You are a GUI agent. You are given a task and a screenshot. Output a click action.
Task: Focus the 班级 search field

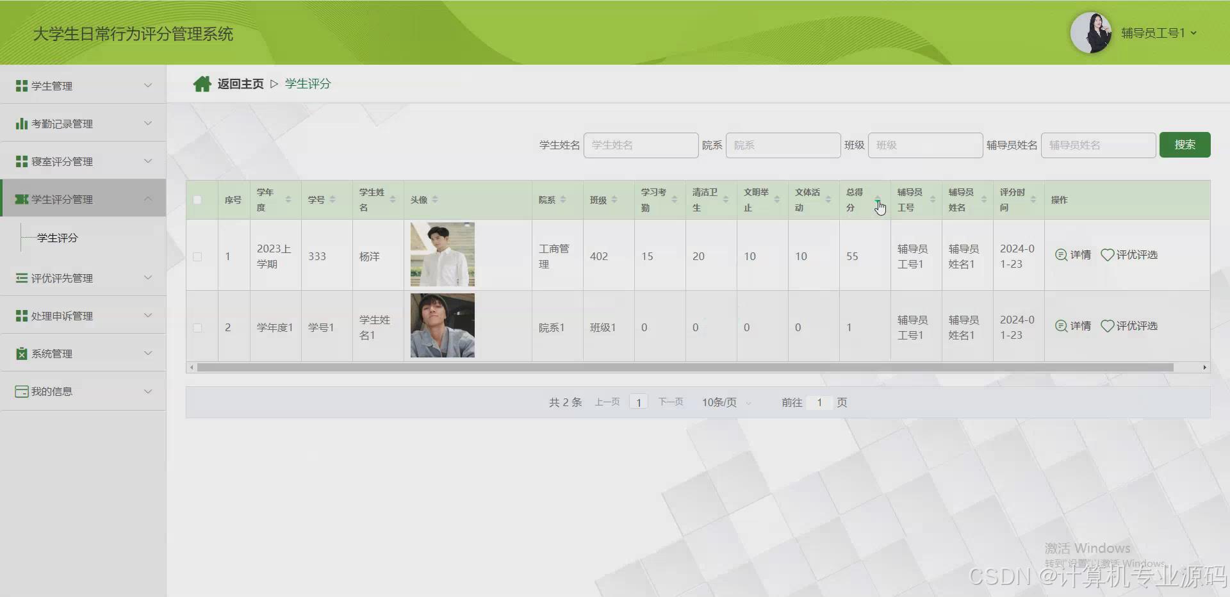coord(925,145)
